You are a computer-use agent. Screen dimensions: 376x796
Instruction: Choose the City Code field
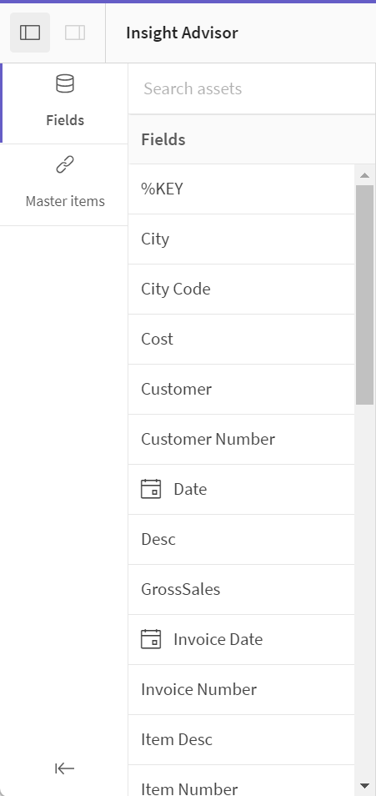[242, 289]
